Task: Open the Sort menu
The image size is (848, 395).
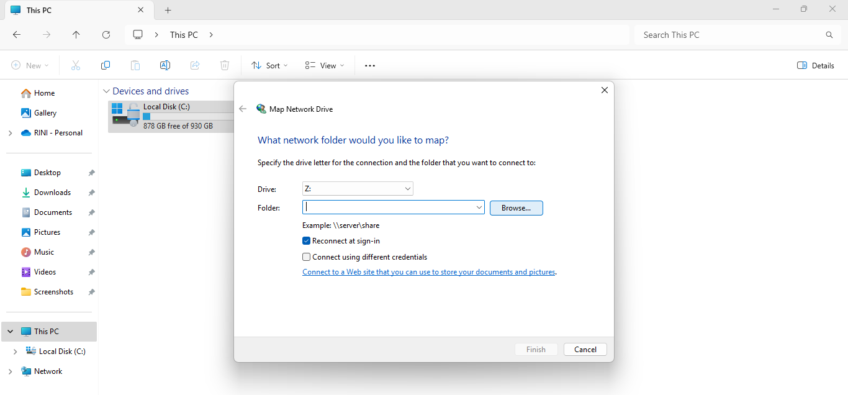Action: pyautogui.click(x=269, y=65)
